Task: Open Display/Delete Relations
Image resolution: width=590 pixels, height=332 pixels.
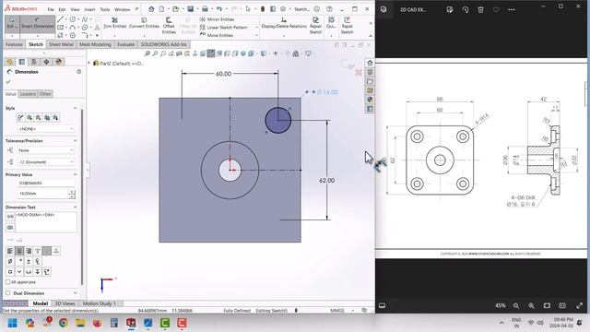Action: pyautogui.click(x=284, y=23)
